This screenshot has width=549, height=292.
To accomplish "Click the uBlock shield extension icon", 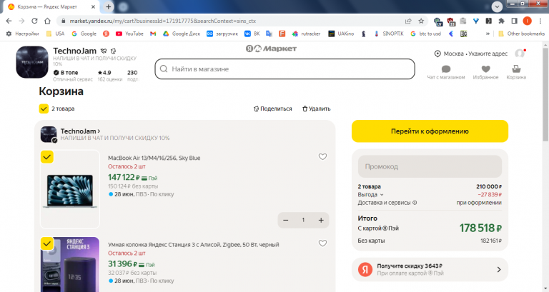I will 450,21.
